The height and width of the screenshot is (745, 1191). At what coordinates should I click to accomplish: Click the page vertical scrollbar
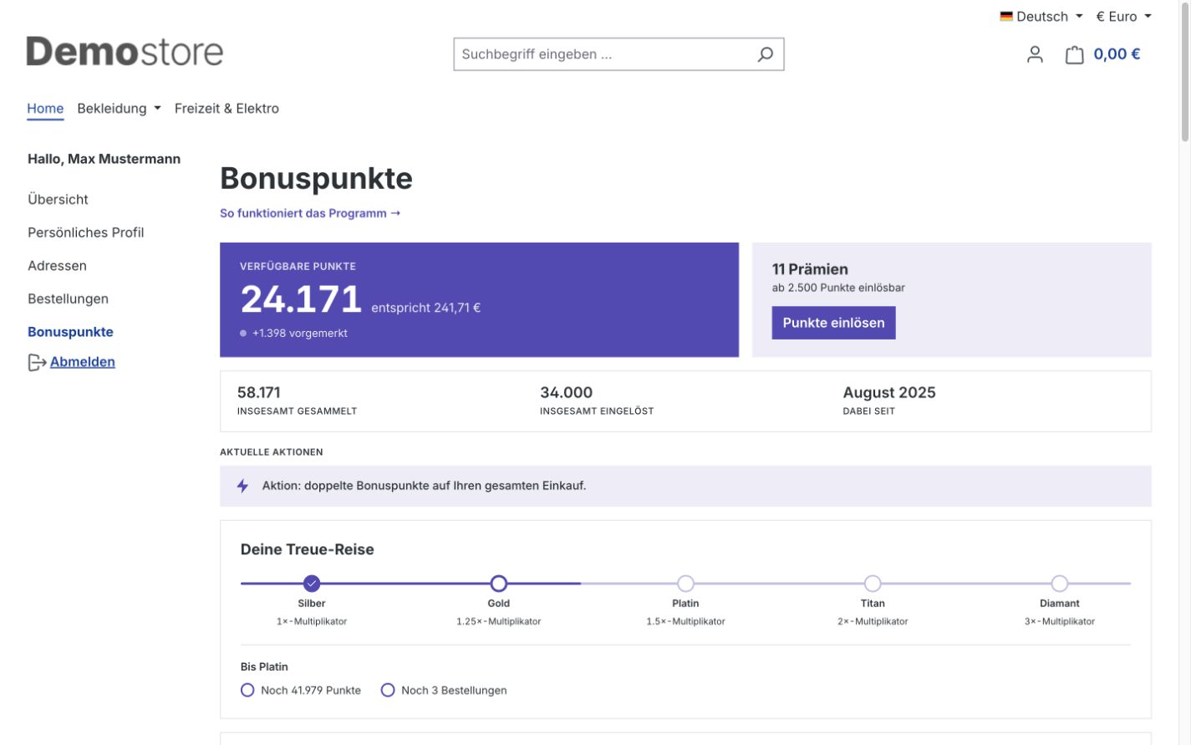point(1184,72)
